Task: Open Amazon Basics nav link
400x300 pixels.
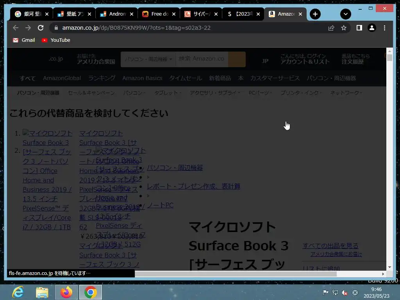Action: click(142, 78)
